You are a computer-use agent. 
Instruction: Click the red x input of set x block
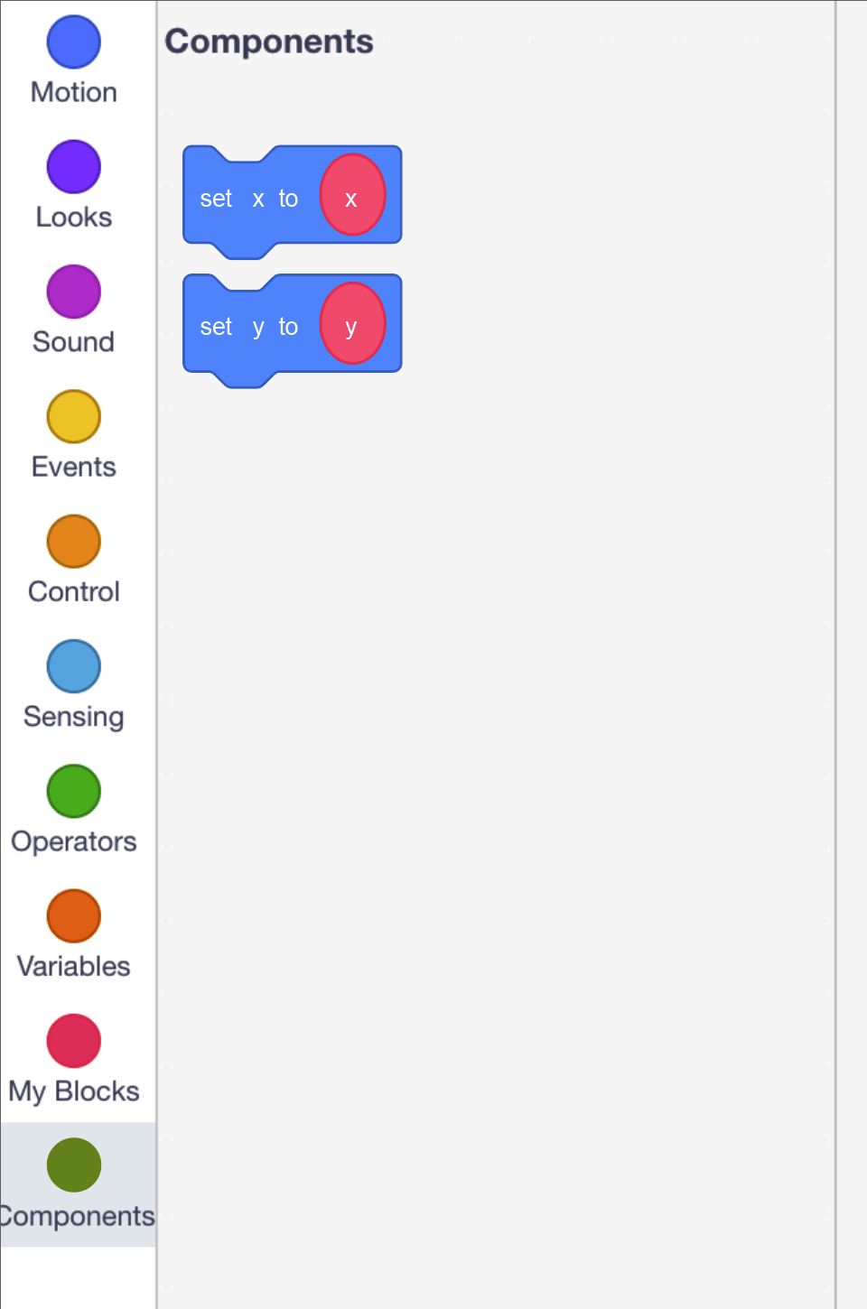click(x=352, y=195)
